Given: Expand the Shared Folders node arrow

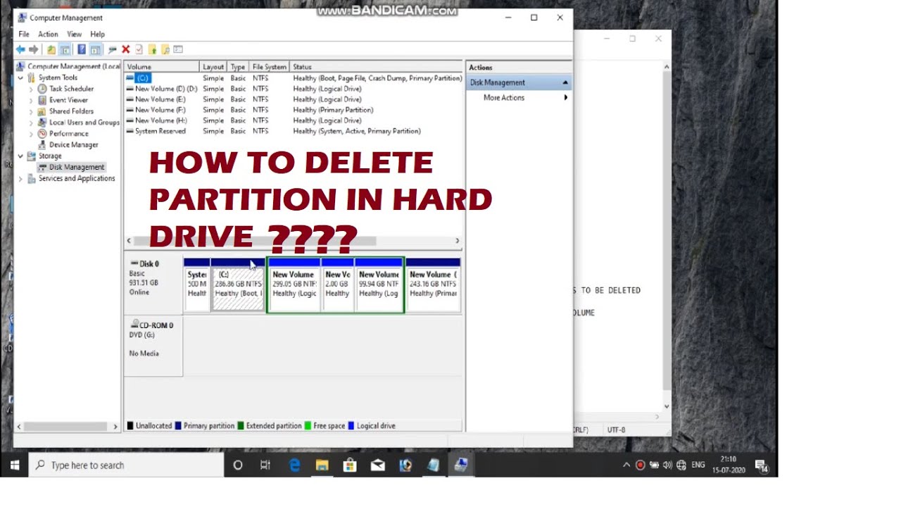Looking at the screenshot, I should (31, 111).
